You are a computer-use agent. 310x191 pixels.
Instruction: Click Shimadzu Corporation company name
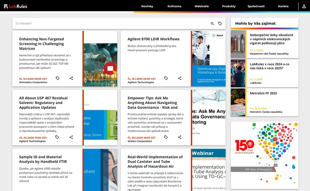point(33,82)
